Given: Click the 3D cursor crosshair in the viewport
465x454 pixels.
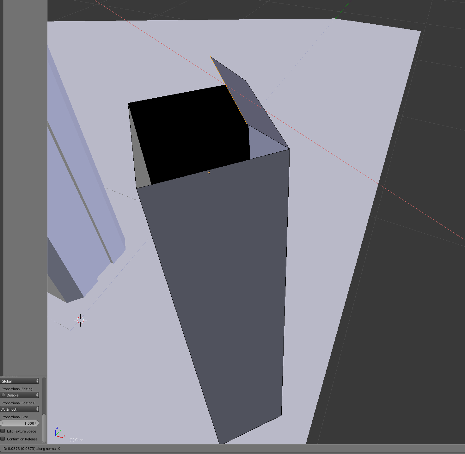Looking at the screenshot, I should point(80,320).
